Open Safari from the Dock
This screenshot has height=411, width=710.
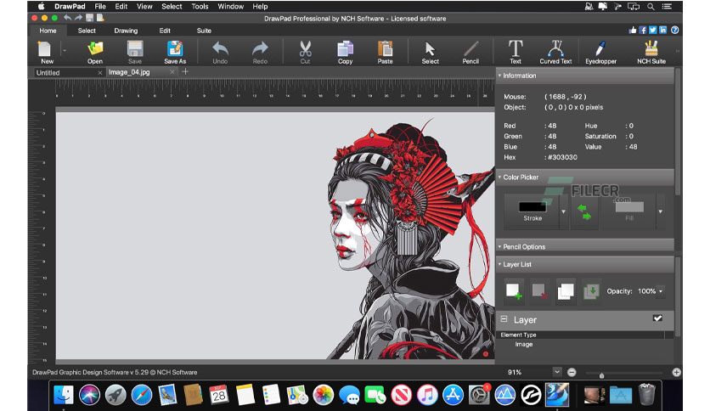tap(142, 395)
